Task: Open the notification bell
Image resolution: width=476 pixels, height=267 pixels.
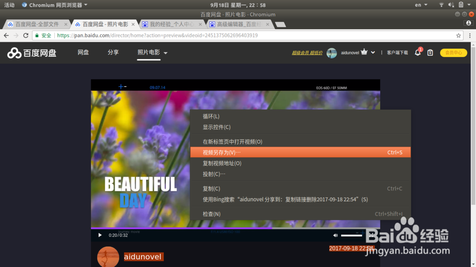Action: tap(418, 52)
